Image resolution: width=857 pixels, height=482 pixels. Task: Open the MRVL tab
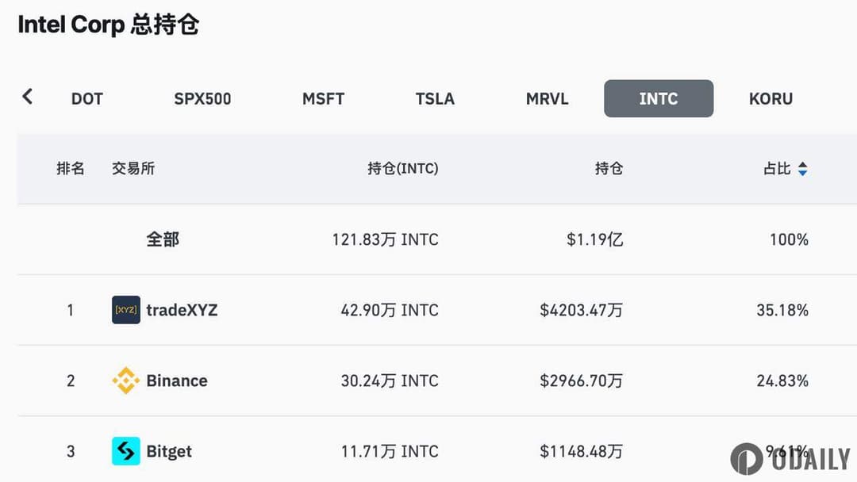point(547,99)
